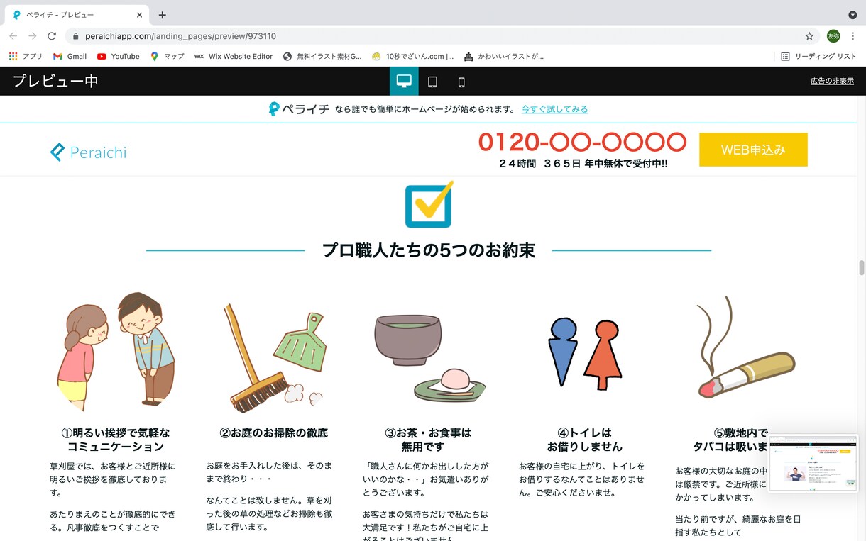Click the phone number 0120-○○-○○○○
This screenshot has height=541, width=866.
(582, 142)
